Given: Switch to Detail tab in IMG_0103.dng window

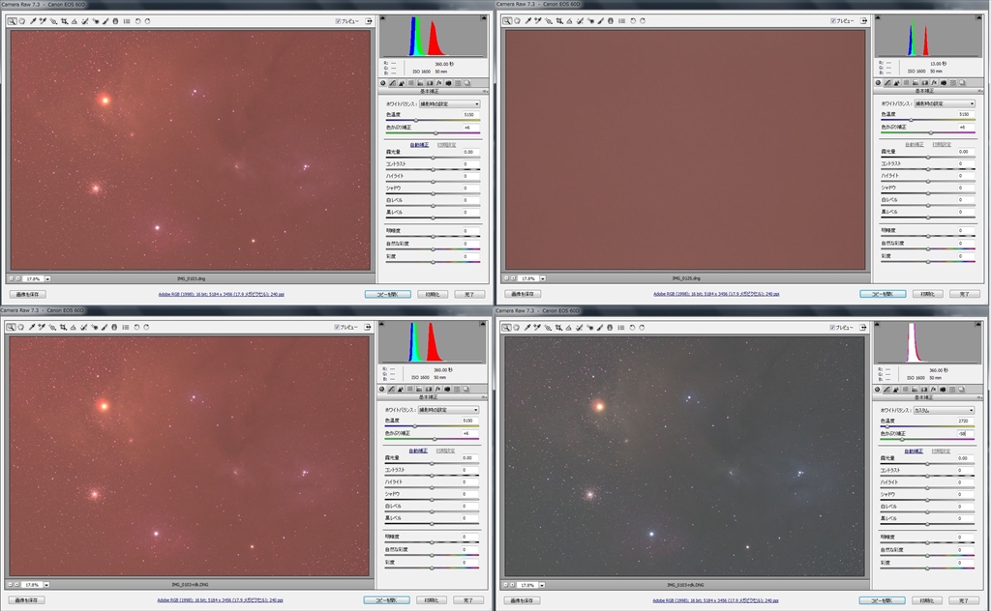Looking at the screenshot, I should click(x=402, y=83).
